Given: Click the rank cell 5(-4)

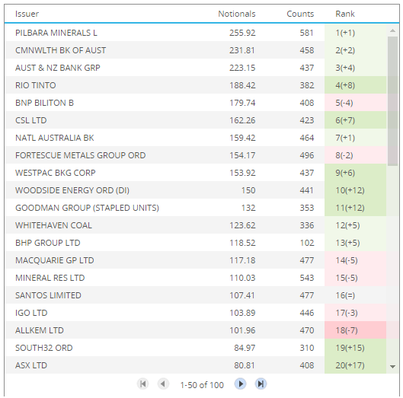Looking at the screenshot, I should point(356,103).
